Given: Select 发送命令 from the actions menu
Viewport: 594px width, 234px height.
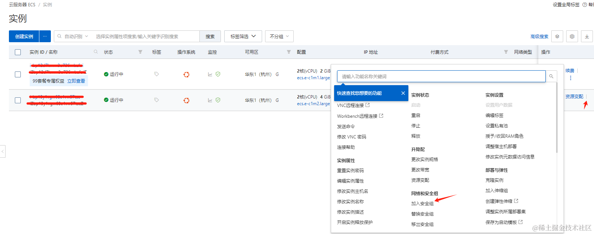Looking at the screenshot, I should pyautogui.click(x=346, y=127).
